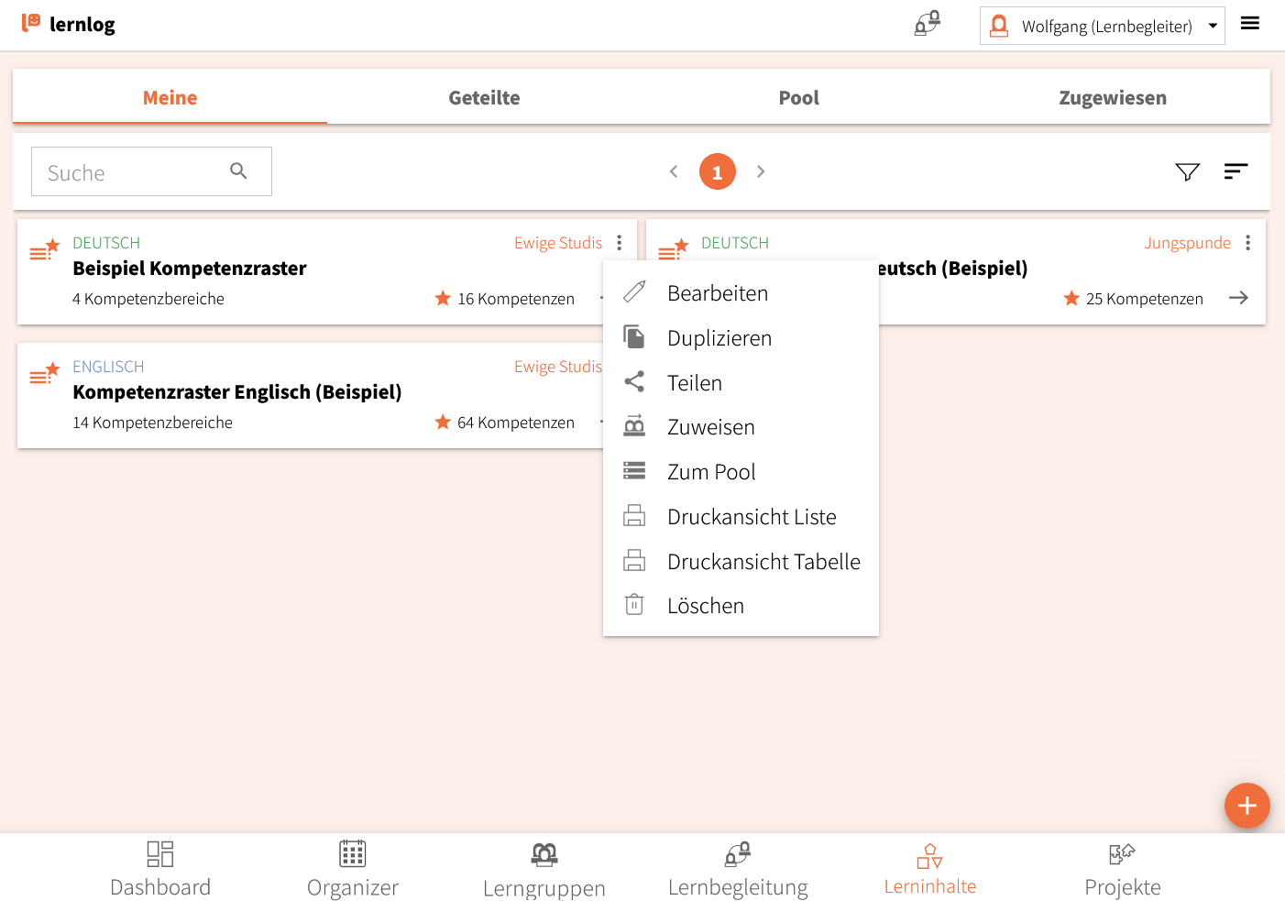Open Dashboard in bottom navigation
The width and height of the screenshot is (1285, 901).
coord(160,868)
